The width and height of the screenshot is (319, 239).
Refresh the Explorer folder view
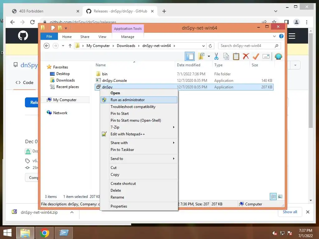(x=210, y=46)
